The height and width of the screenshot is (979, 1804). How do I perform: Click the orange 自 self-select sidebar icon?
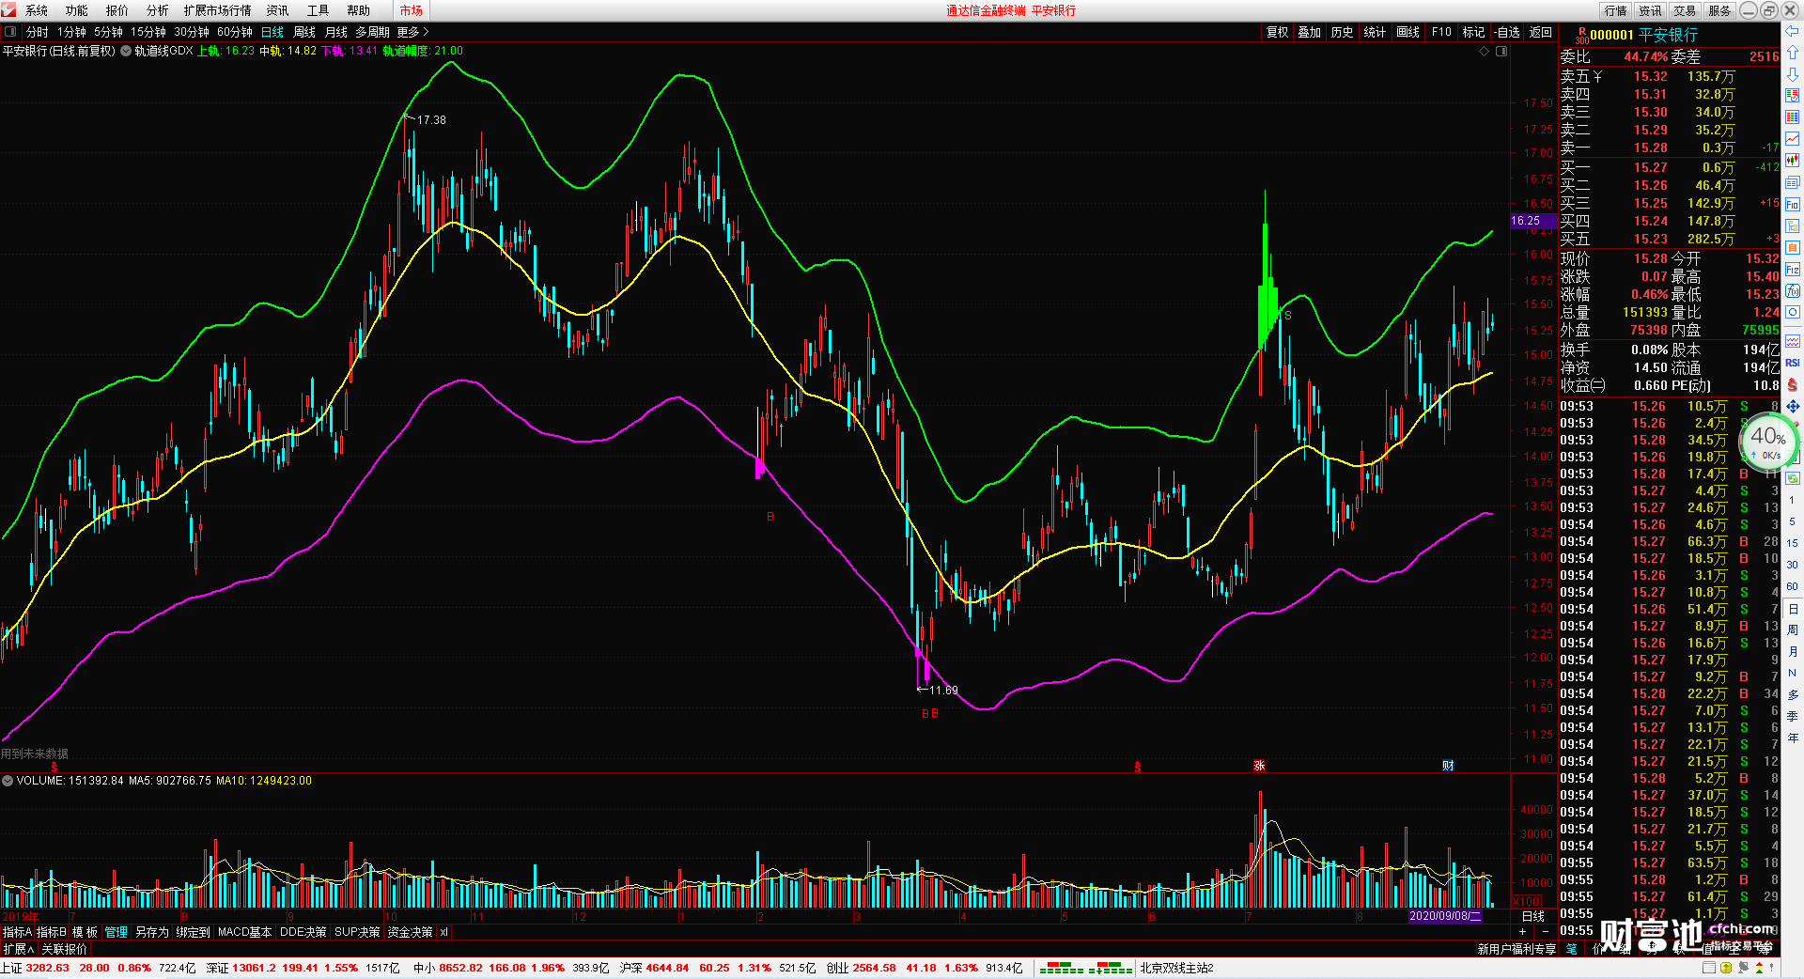point(1793,247)
